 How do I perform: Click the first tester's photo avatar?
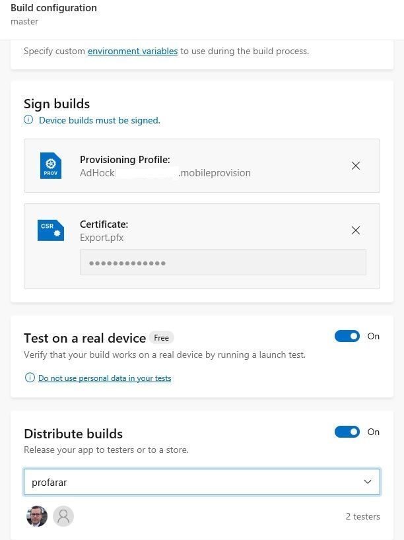[x=37, y=516]
